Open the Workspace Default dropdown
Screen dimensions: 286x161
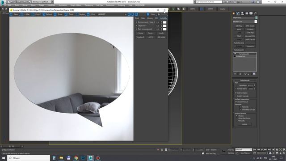(x=42, y=2)
